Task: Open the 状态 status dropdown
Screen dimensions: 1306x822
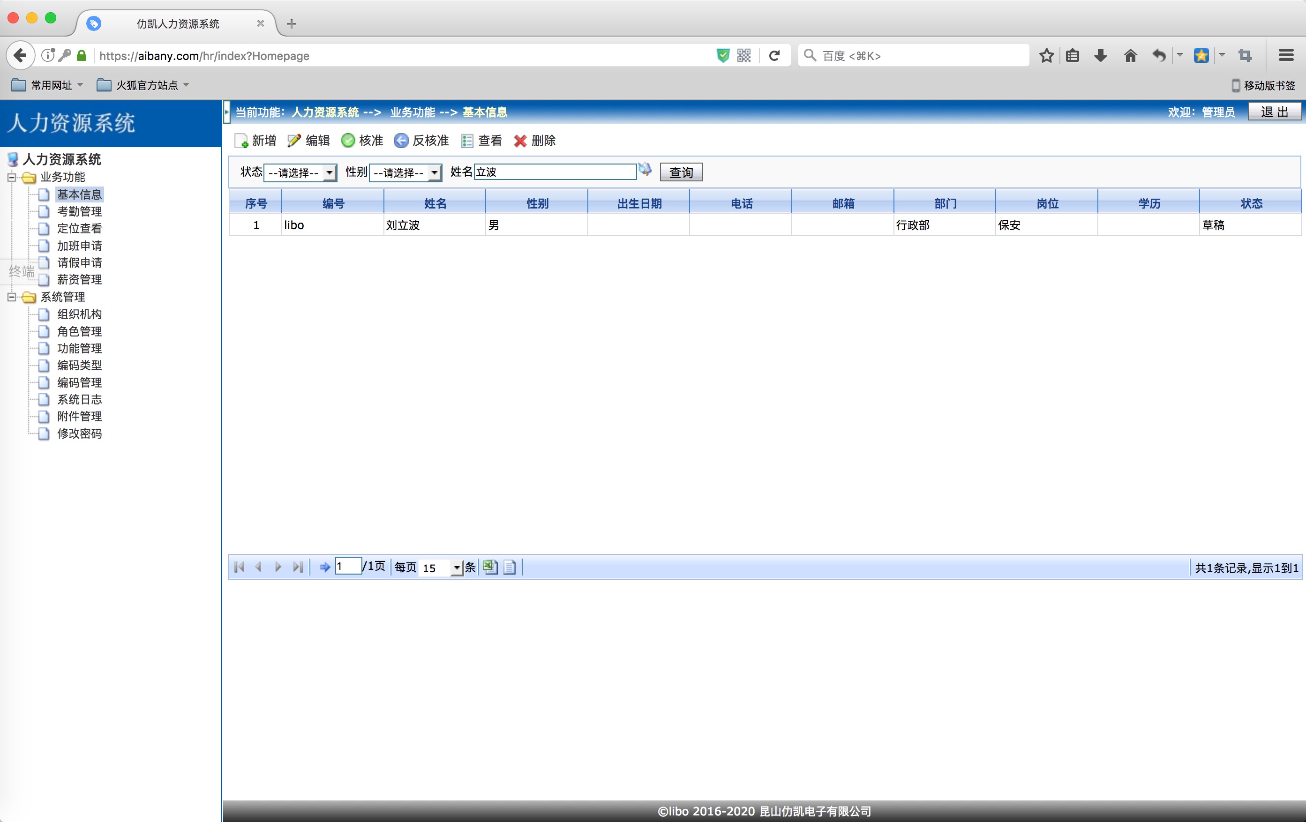Action: (x=300, y=173)
